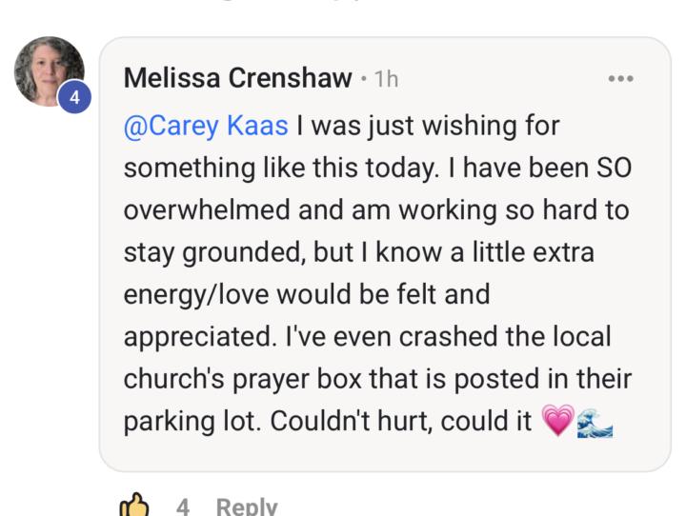Open Melissa Crenshaw's profile photo
Viewport: 686px width, 516px height.
pos(49,71)
